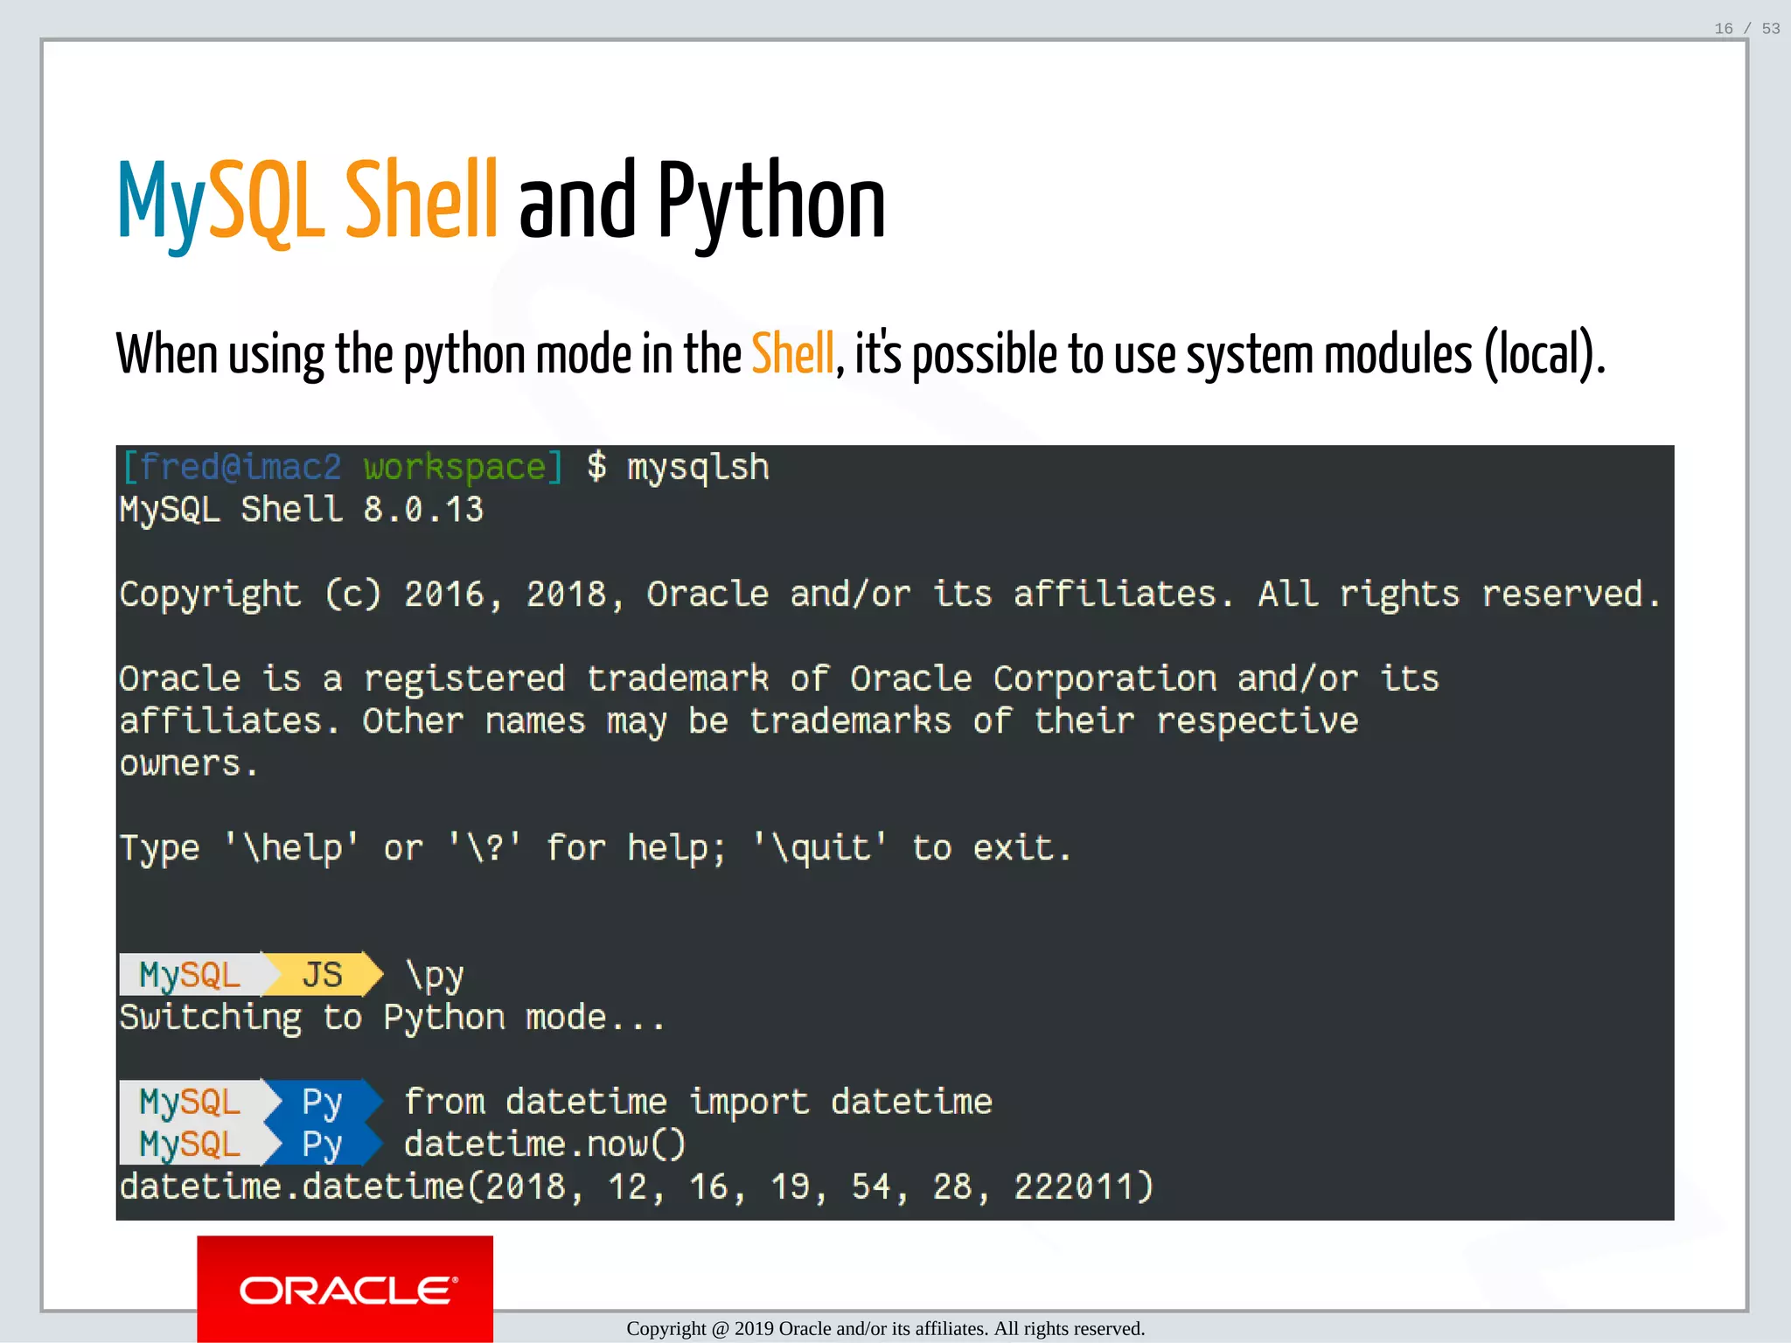Click the '\py' command text

tap(435, 976)
